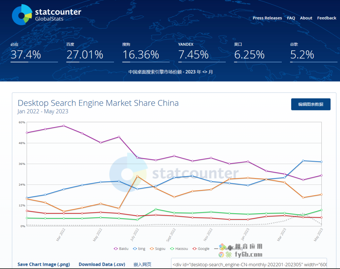Click Sogou's July 2022 peak data point
340x269 pixels.
click(x=137, y=176)
